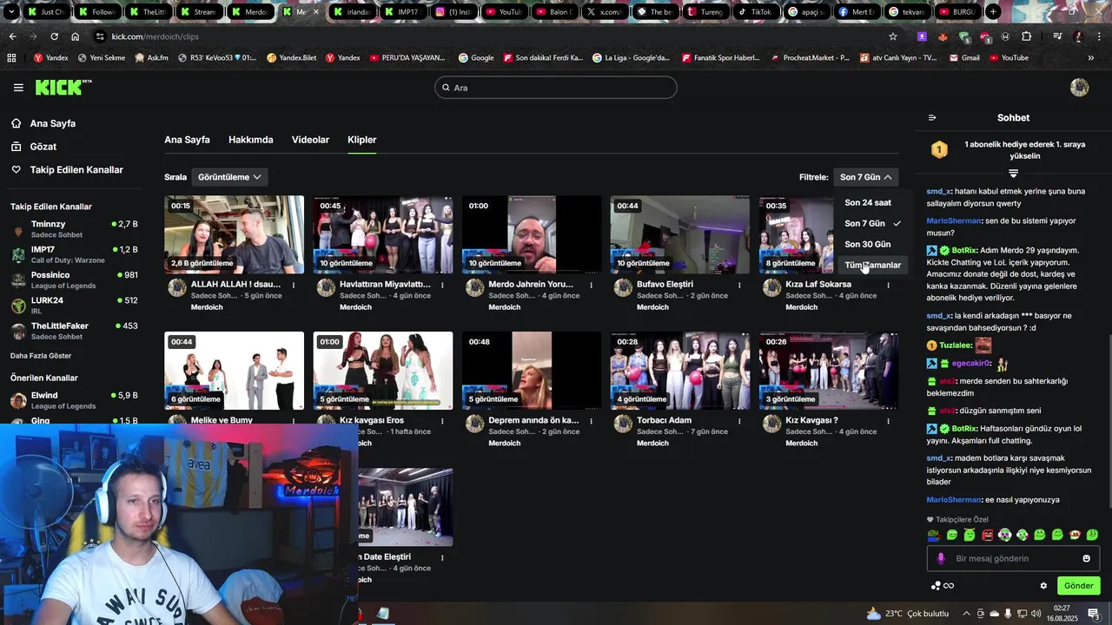
Task: Click the bubbles points icon below the chat box
Action: click(x=936, y=586)
